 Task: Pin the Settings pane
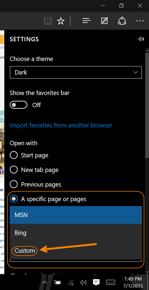[x=141, y=39]
